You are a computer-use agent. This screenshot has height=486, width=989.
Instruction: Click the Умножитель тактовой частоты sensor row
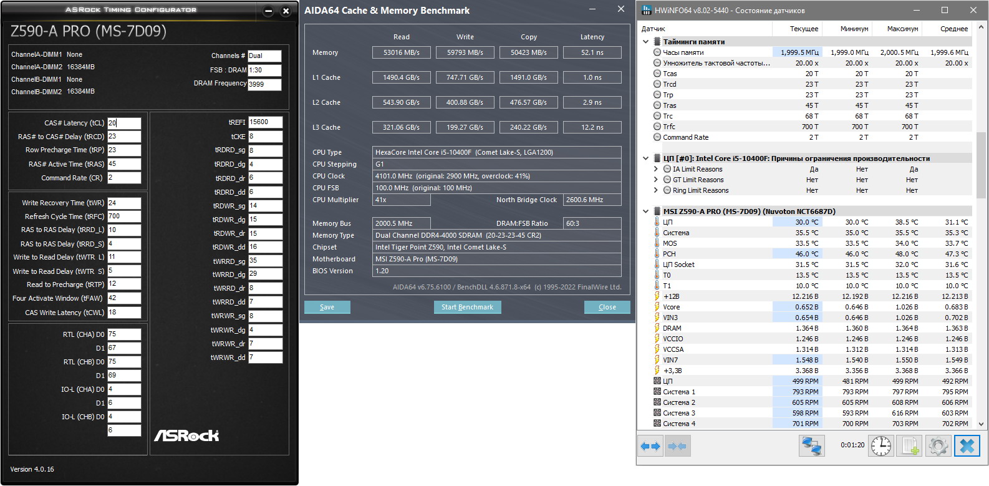[806, 63]
